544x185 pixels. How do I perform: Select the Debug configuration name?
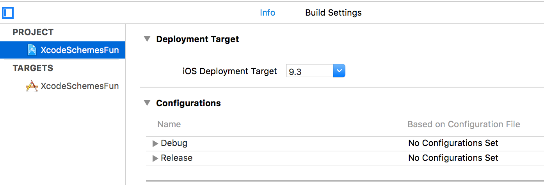point(174,143)
